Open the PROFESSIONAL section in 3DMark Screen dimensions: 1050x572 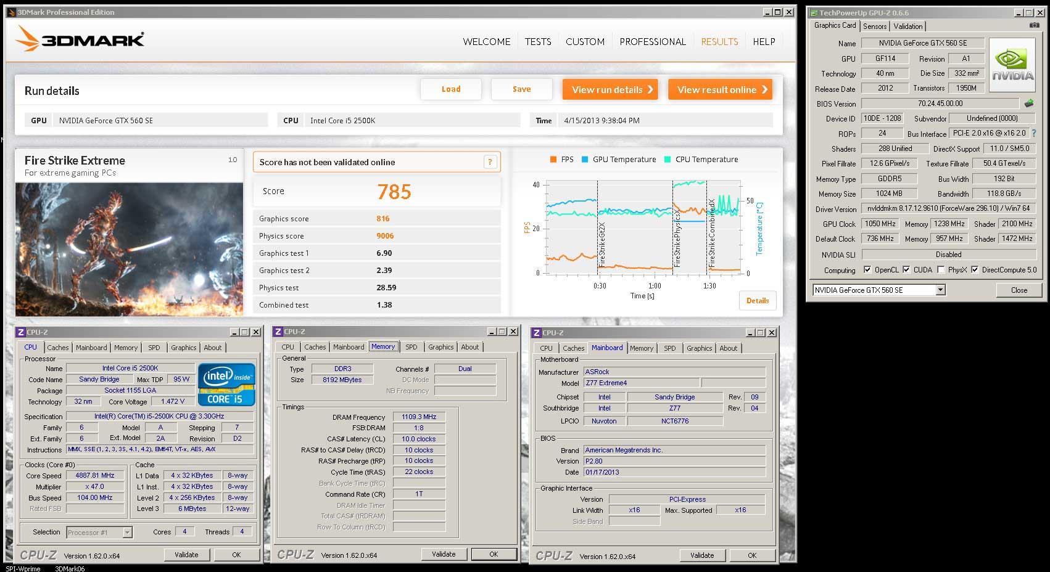[653, 42]
